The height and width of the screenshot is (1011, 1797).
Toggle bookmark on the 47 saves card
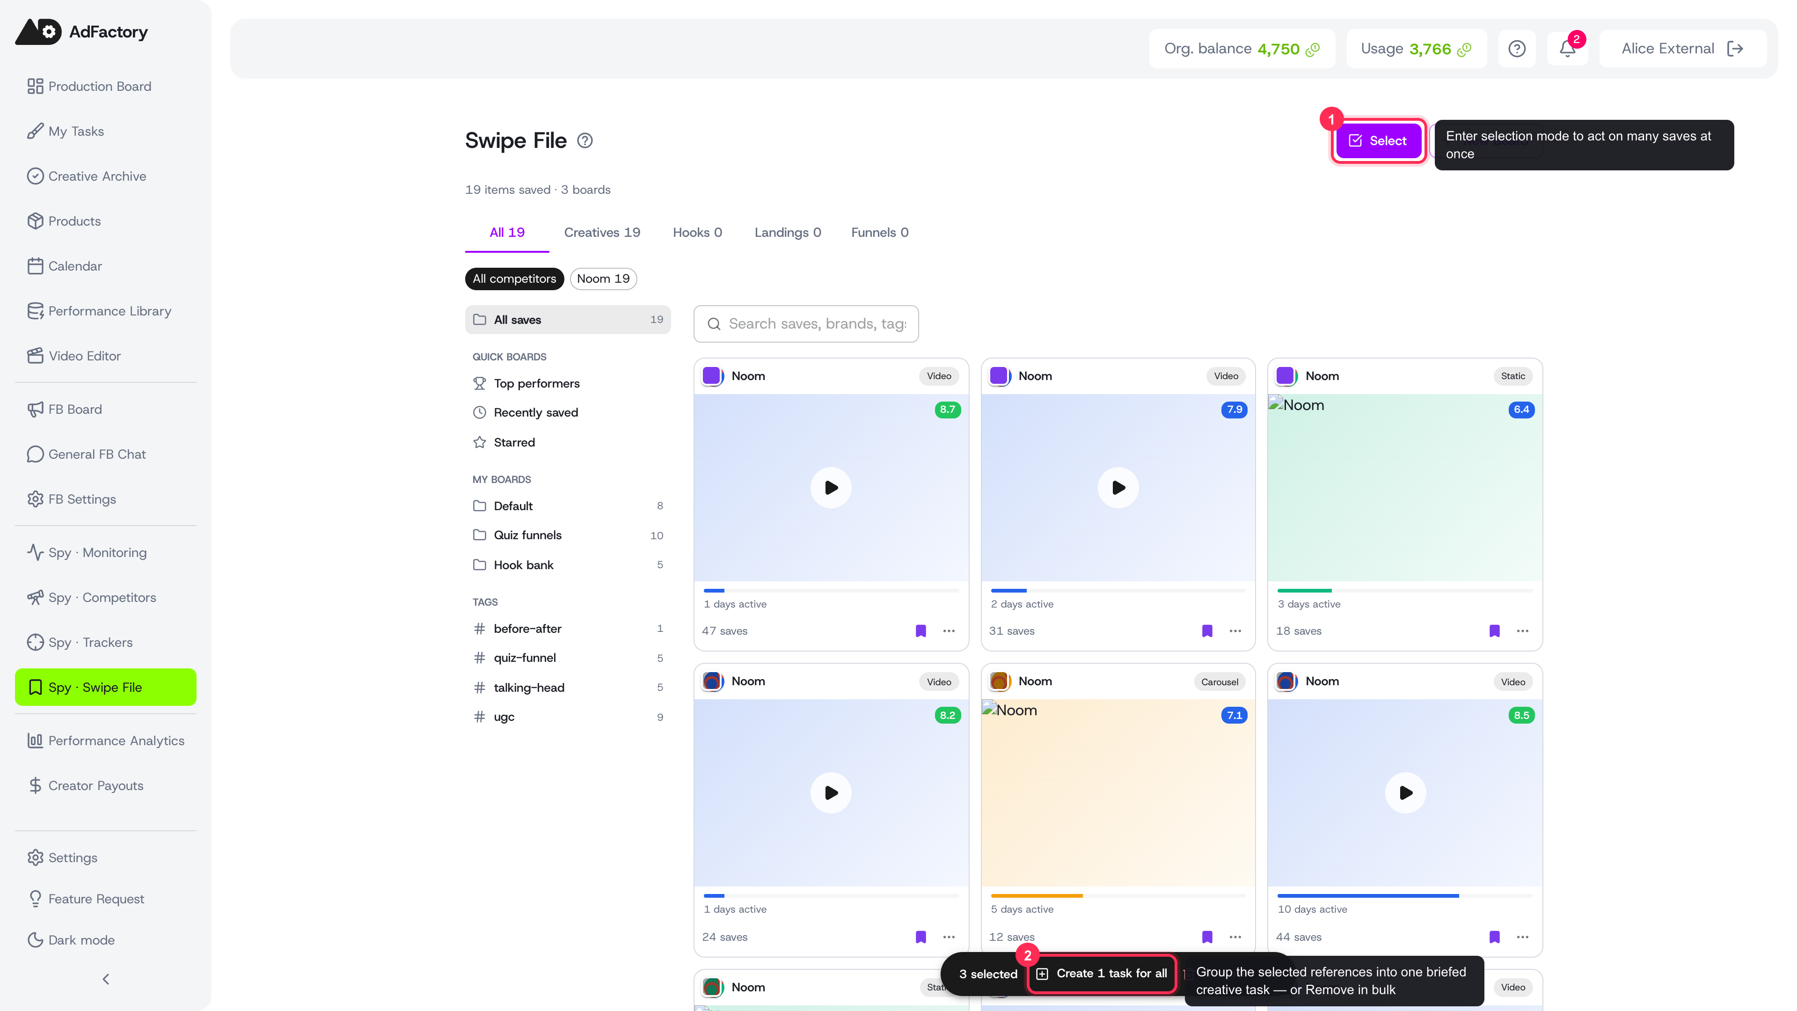pos(921,631)
